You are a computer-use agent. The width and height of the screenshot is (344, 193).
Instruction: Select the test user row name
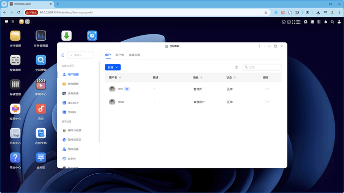(120, 89)
